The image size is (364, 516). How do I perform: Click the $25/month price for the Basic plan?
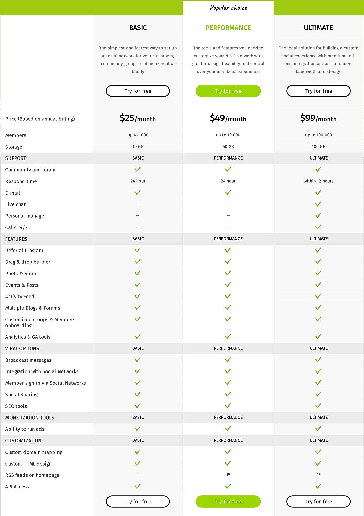pyautogui.click(x=137, y=119)
